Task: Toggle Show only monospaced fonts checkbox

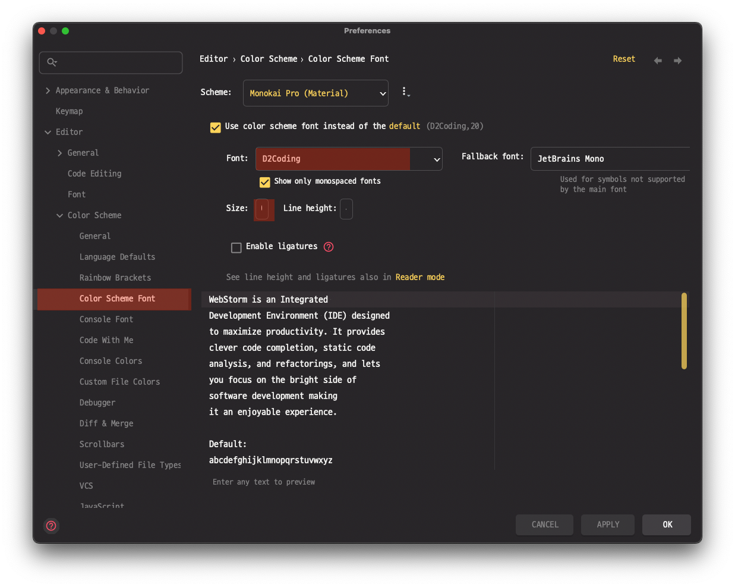Action: tap(265, 182)
